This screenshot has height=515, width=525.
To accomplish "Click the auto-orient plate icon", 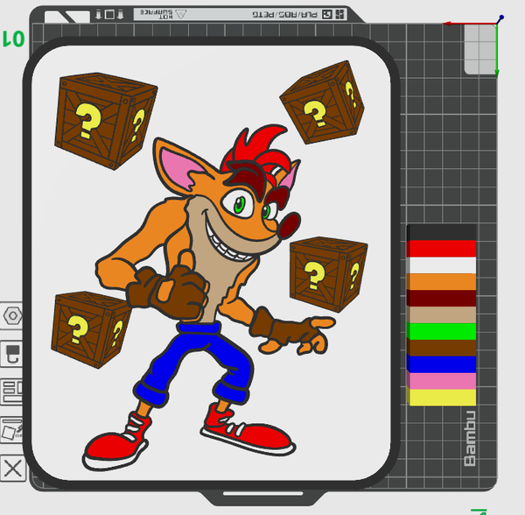I will 11,430.
